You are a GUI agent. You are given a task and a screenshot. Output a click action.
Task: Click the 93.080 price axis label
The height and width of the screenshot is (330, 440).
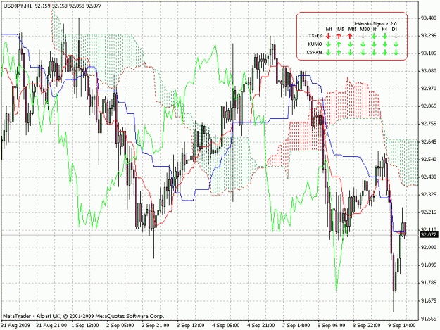(429, 71)
